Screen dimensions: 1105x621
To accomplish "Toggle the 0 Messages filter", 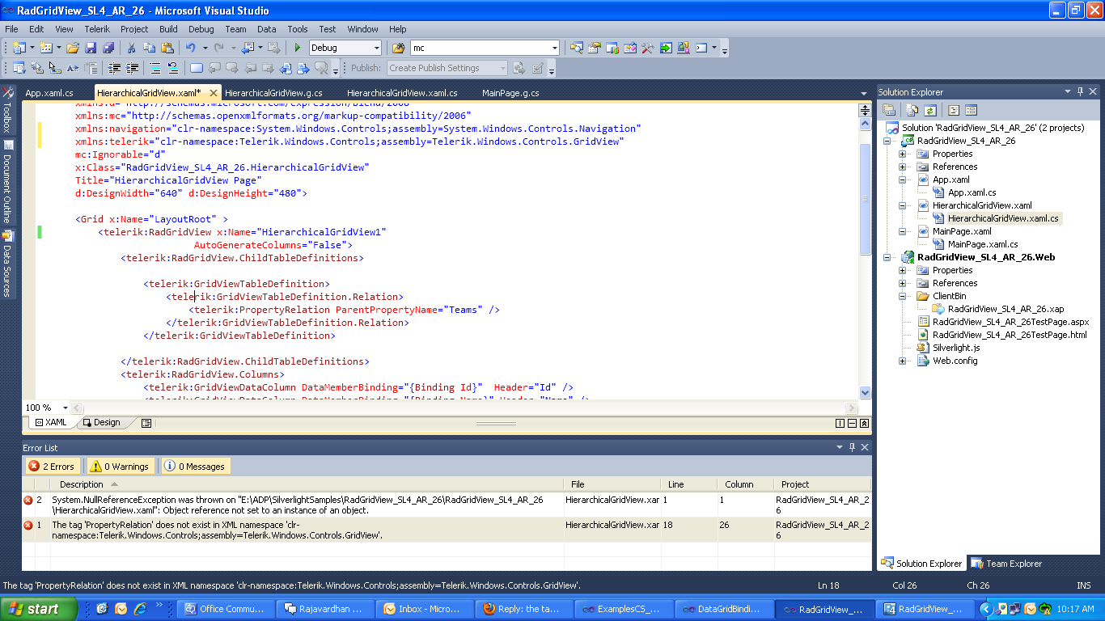I will (196, 467).
